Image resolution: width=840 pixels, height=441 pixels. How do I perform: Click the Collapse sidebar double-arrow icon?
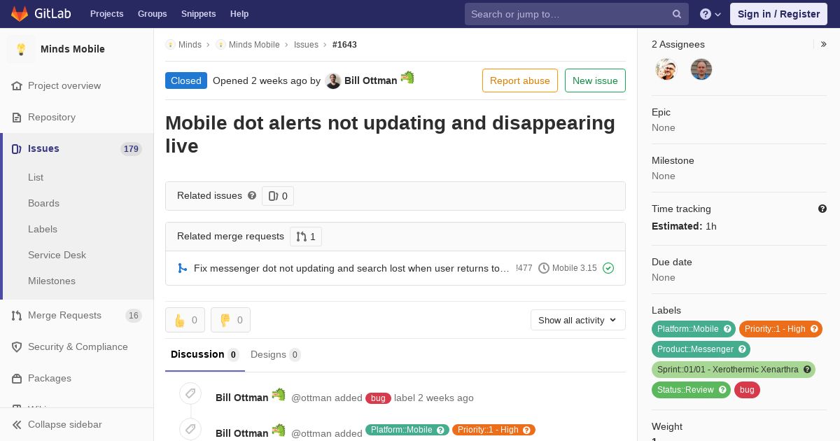click(17, 424)
